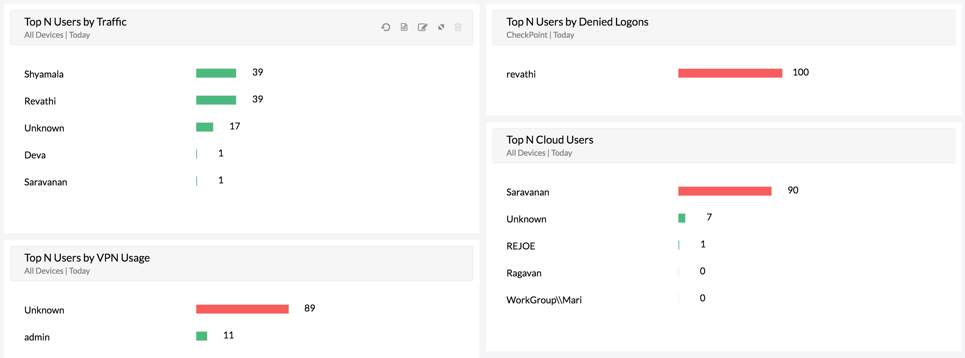965x358 pixels.
Task: Select user Shyamala in the Traffic chart
Action: point(44,74)
